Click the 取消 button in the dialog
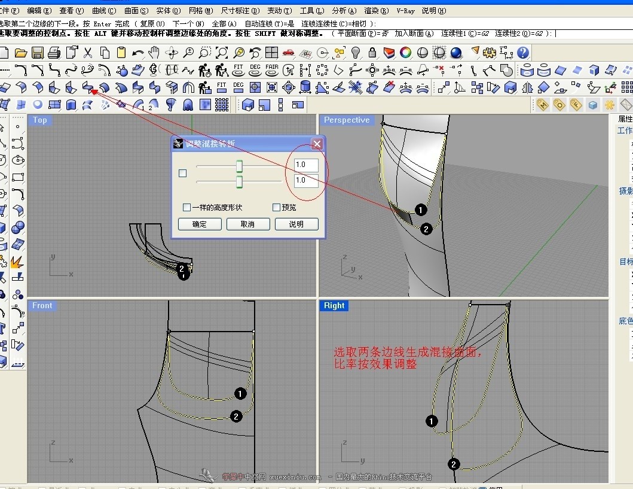Image resolution: width=633 pixels, height=489 pixels. [x=248, y=224]
